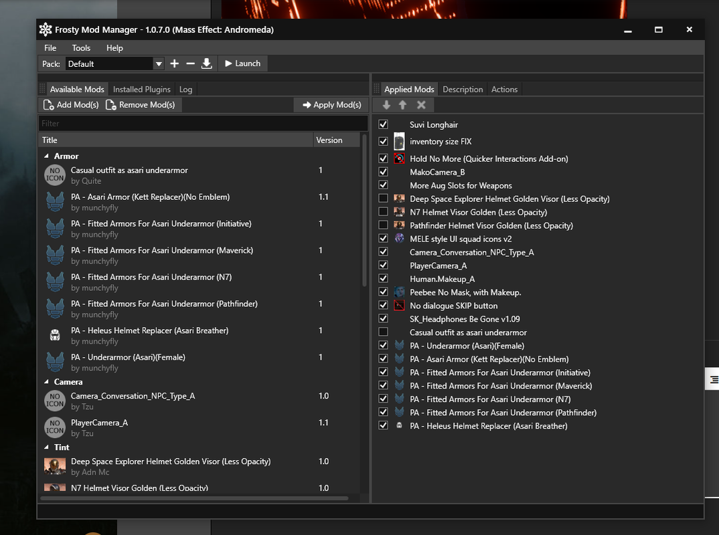
Task: Move selected applied mod down with arrow
Action: tap(386, 105)
